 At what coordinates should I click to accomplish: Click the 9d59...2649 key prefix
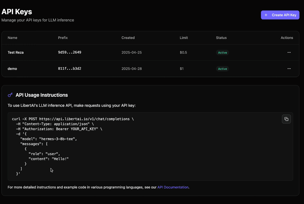click(69, 52)
